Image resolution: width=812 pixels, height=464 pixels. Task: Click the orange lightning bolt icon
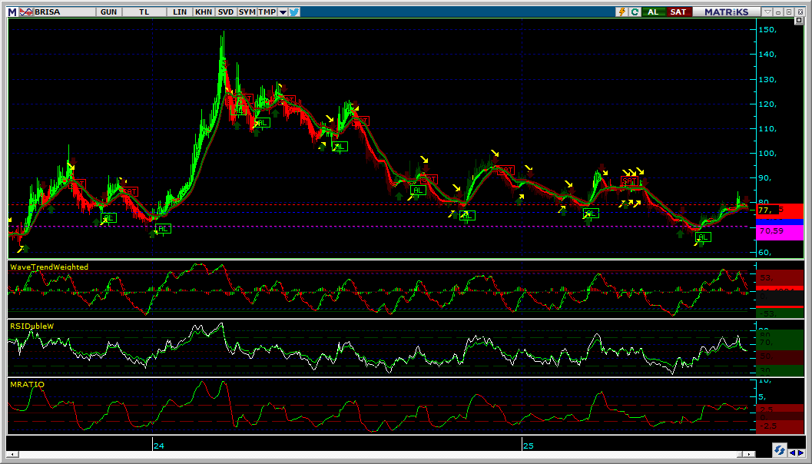(622, 12)
